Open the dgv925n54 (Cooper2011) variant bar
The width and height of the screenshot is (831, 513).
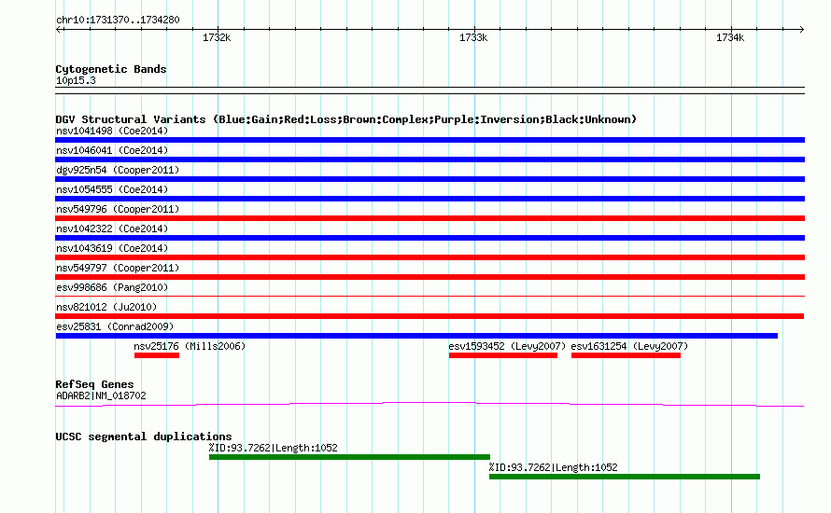point(430,179)
